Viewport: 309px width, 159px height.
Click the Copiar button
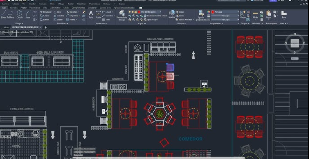click(45, 16)
